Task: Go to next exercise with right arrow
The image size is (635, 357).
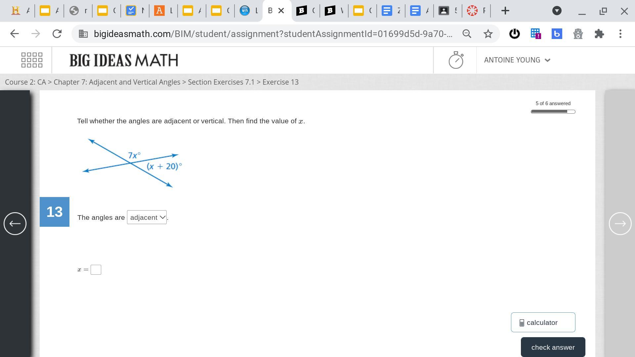Action: (620, 224)
